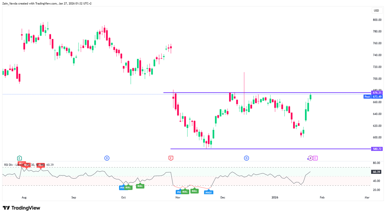386x215 pixels.
Task: Click the 80.00 RSI scale label
Action: (377, 163)
